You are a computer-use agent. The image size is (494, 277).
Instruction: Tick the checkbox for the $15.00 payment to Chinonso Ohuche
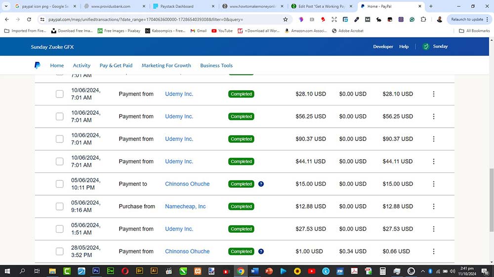(x=60, y=184)
